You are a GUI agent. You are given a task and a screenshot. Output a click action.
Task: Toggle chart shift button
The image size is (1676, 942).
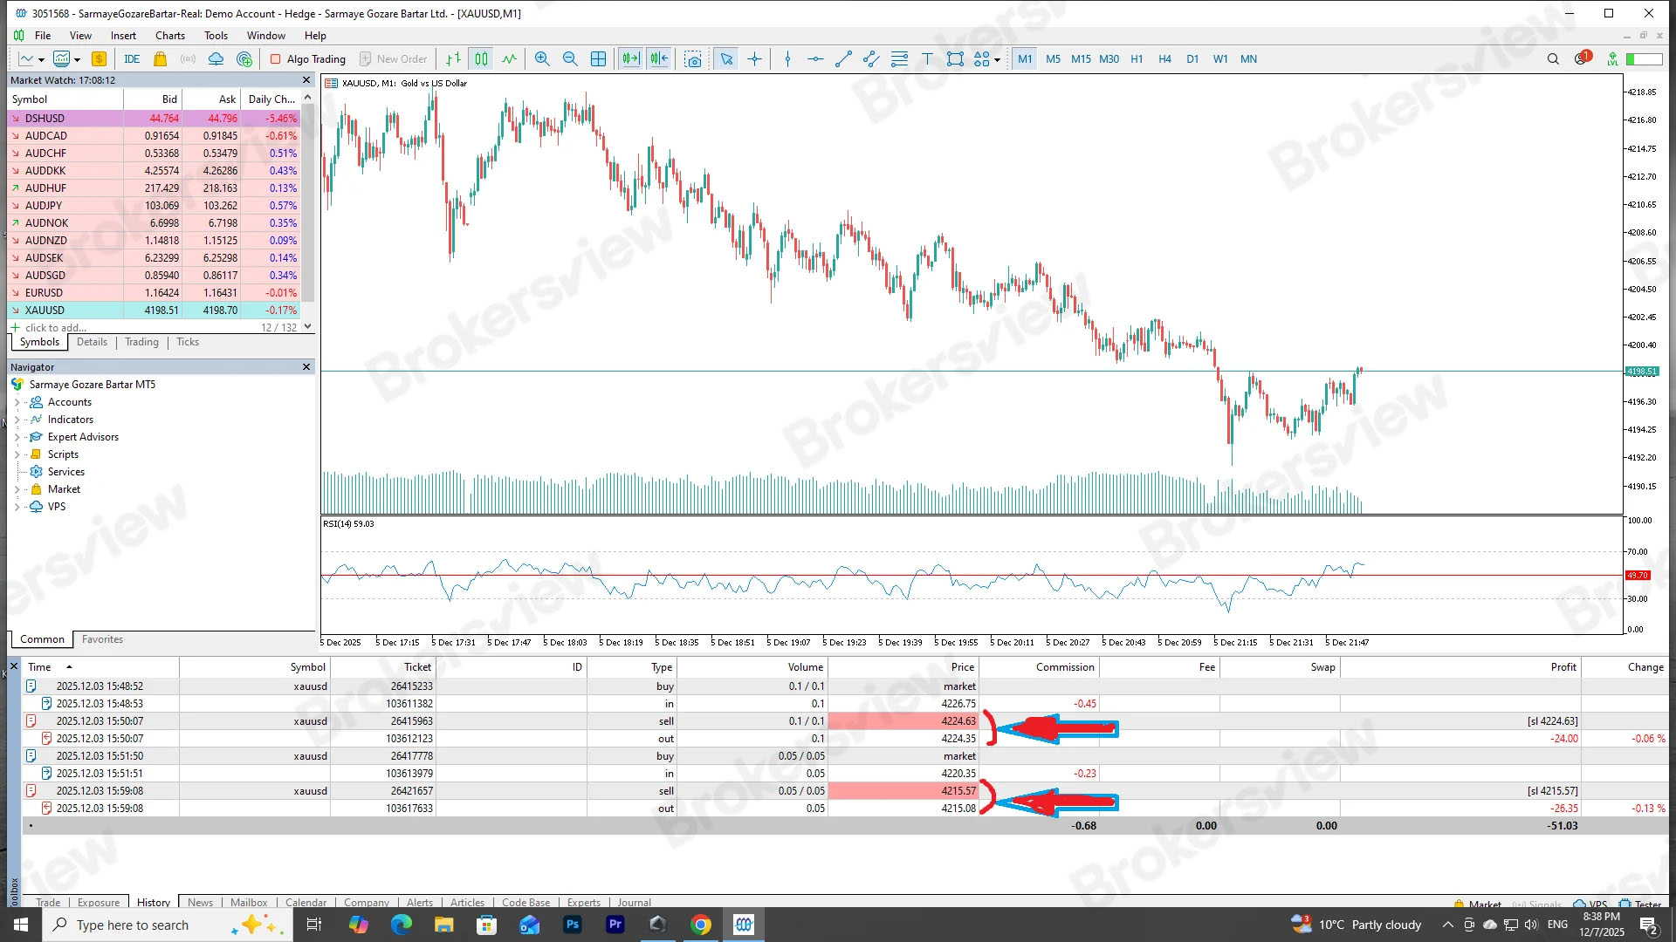coord(659,59)
